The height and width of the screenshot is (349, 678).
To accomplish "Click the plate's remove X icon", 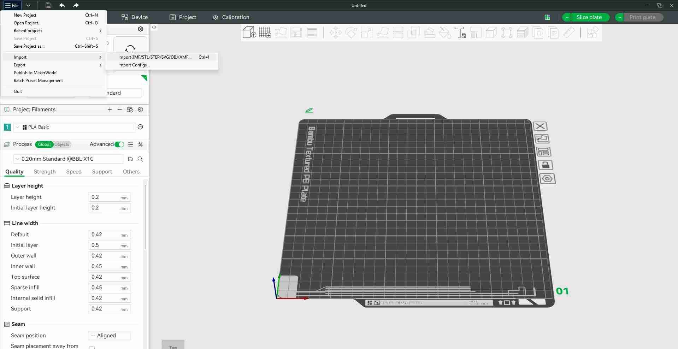I will [x=540, y=126].
